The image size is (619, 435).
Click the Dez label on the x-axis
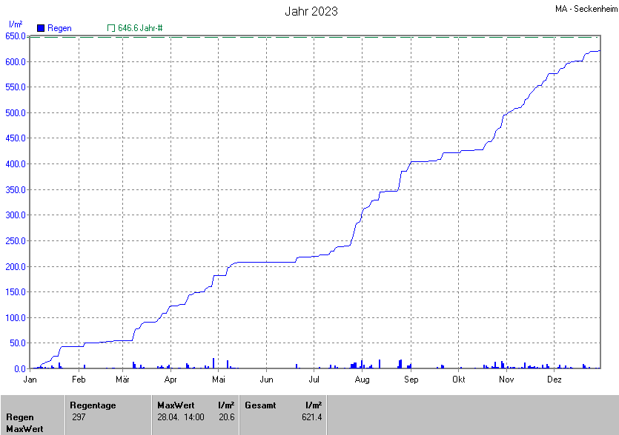[554, 380]
